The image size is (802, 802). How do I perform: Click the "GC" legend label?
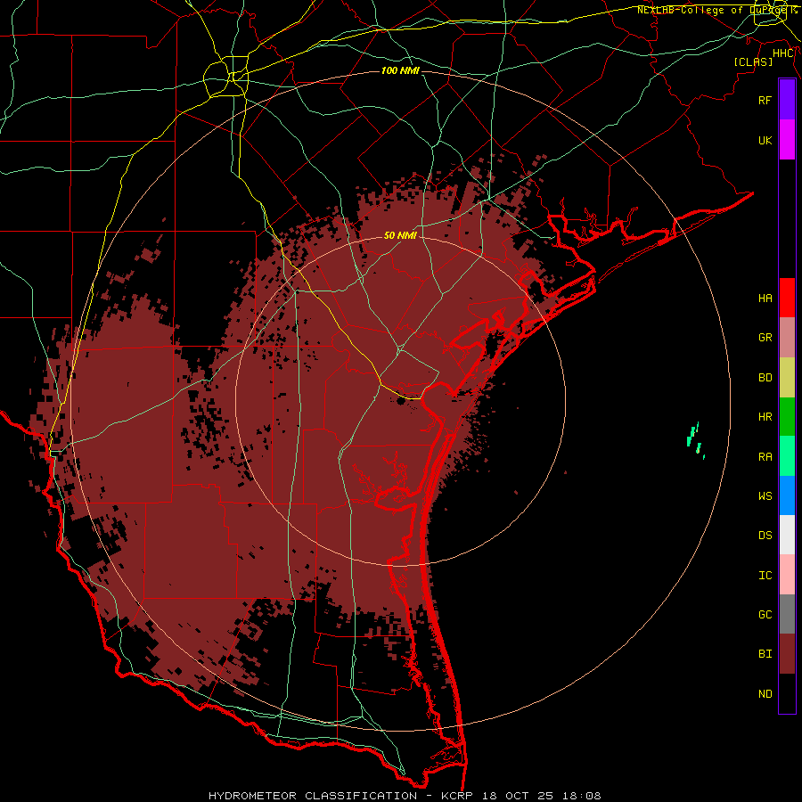click(x=765, y=615)
